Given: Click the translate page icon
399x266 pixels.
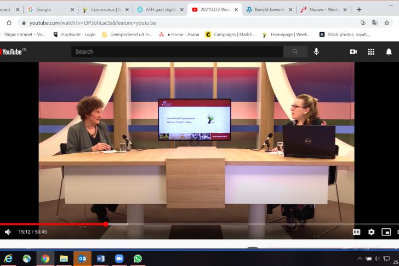Looking at the screenshot, I should click(375, 23).
